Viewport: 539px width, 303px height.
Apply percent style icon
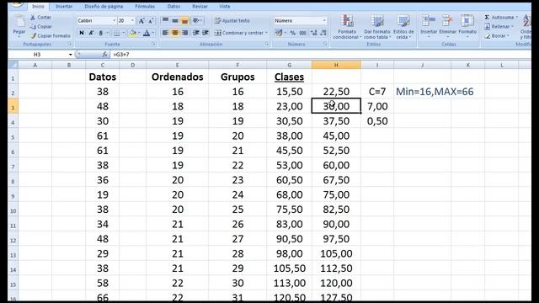tap(293, 33)
